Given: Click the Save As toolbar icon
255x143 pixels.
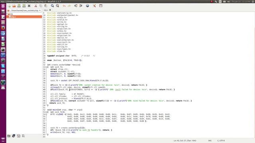Looking at the screenshot, I should [x=24, y=6].
